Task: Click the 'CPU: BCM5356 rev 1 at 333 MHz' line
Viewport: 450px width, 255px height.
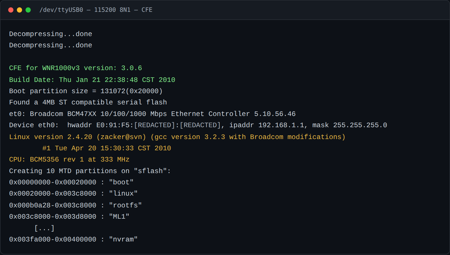Action: (x=69, y=160)
